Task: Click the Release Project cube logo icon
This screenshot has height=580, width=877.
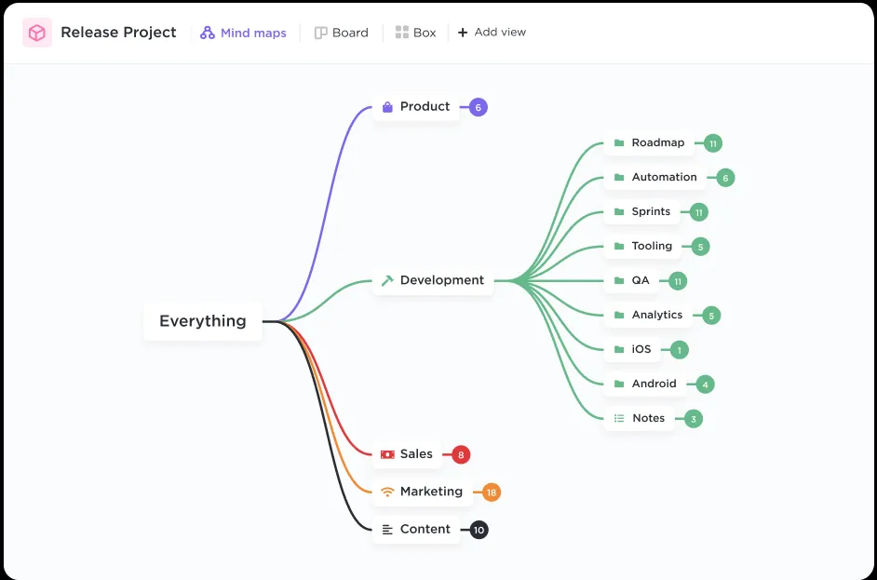Action: tap(36, 32)
